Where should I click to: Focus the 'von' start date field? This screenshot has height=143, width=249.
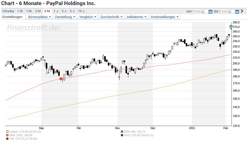200,11
